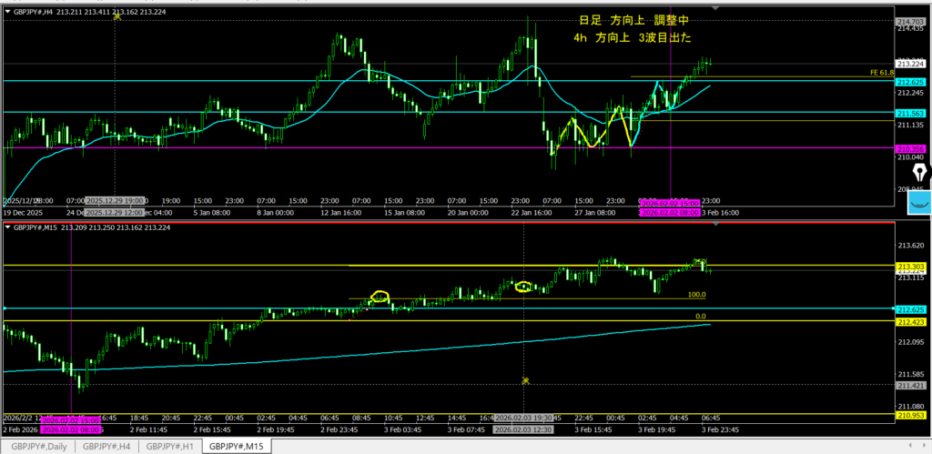Click the yellow star marker in M15 chart

click(525, 379)
